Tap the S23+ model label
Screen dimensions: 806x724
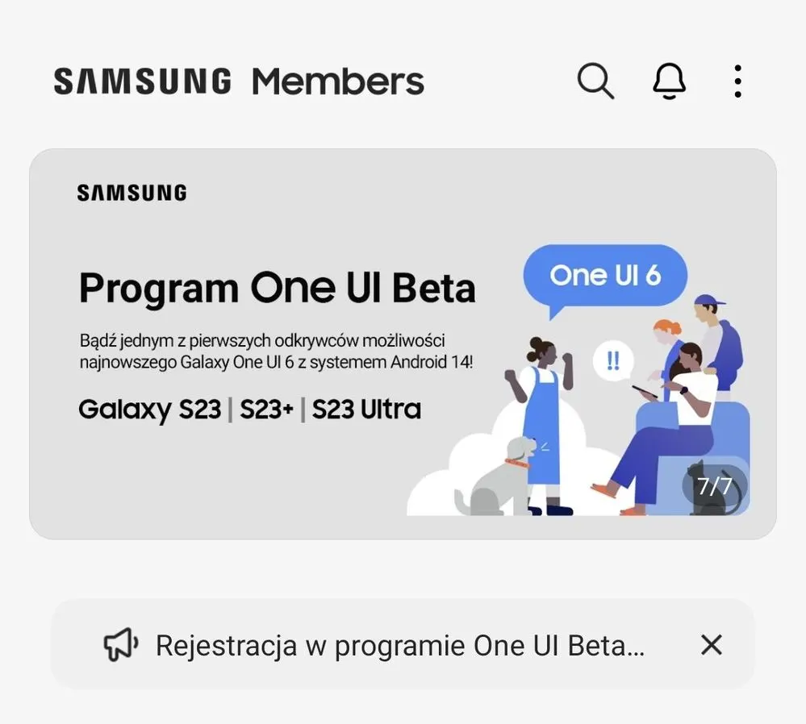point(266,410)
